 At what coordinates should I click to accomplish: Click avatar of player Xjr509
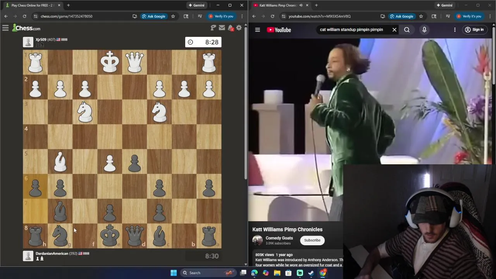tap(28, 42)
